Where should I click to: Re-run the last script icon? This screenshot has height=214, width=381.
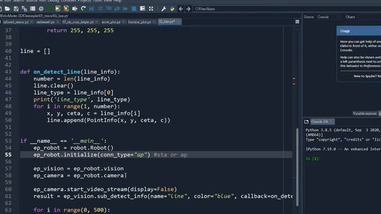[83, 9]
